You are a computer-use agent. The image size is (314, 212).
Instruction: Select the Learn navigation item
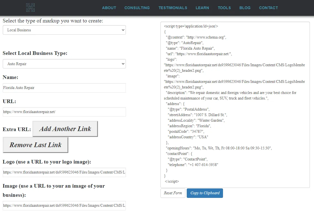pos(202,8)
